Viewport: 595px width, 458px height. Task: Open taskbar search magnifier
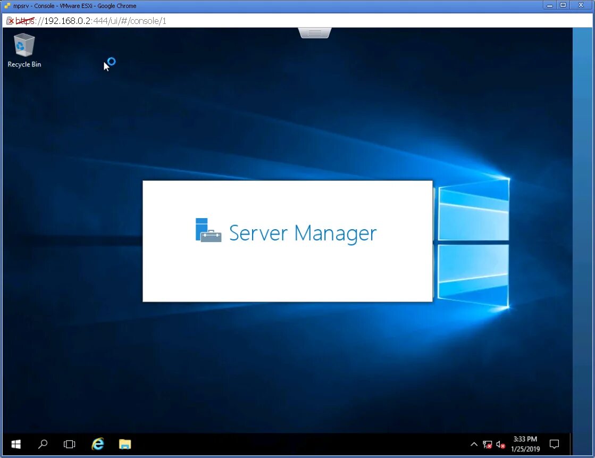[43, 444]
